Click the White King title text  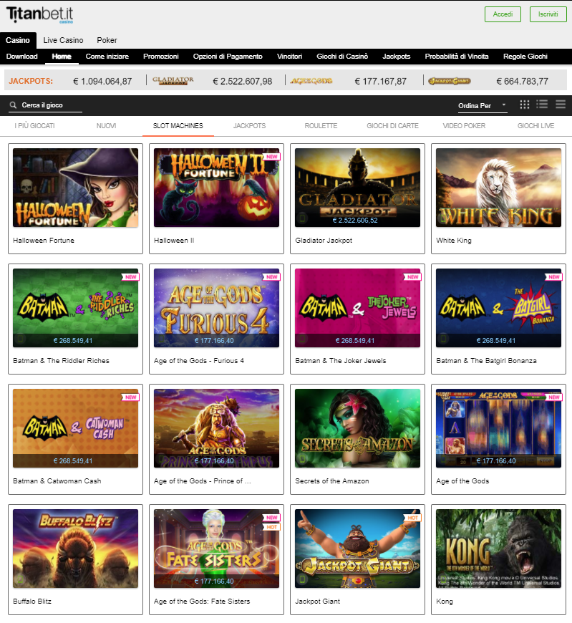(x=454, y=241)
